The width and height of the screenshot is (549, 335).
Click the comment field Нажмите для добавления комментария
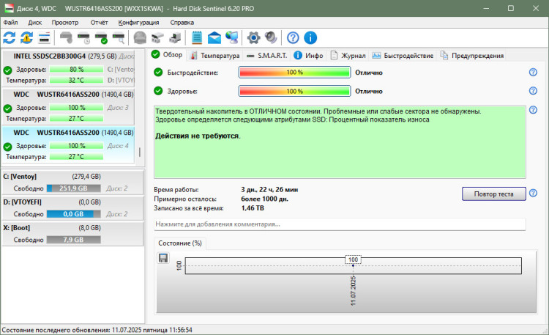point(339,224)
